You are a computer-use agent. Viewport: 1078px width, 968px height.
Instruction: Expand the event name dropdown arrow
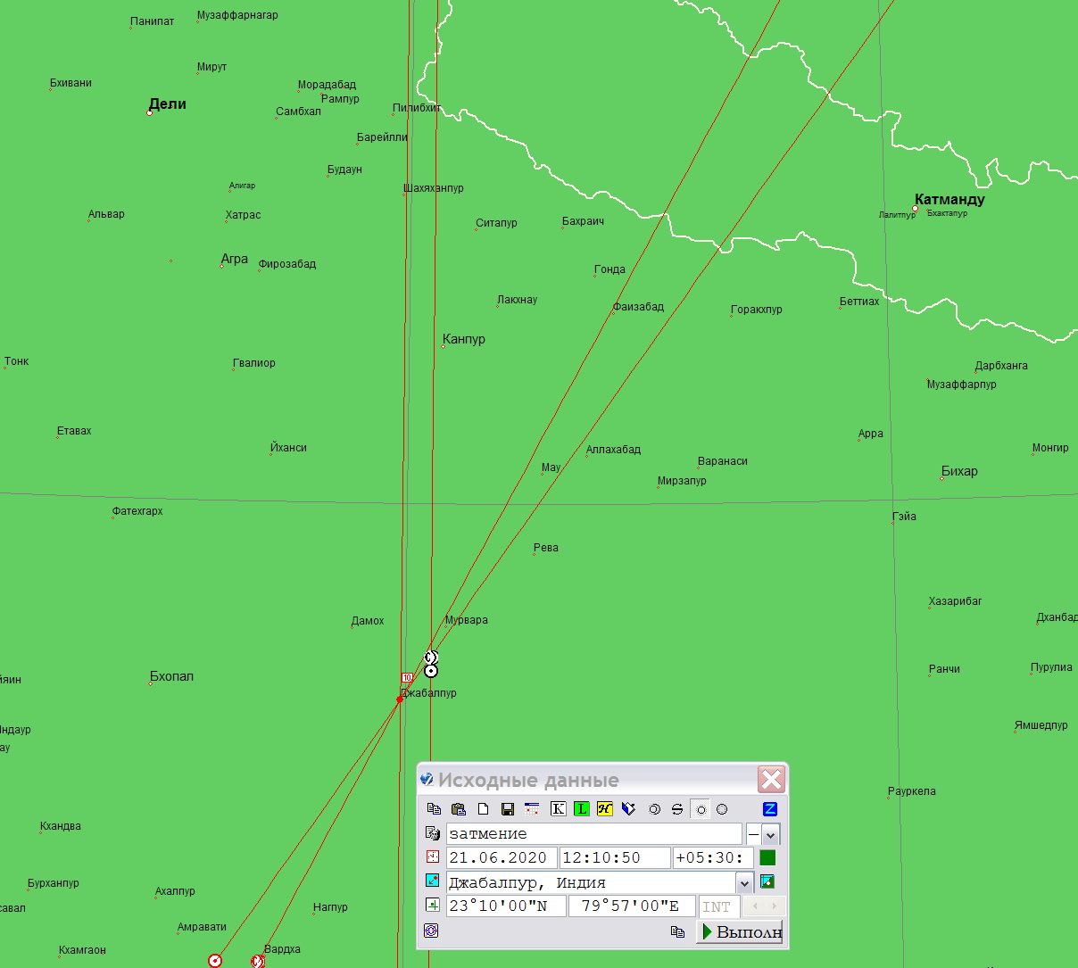tap(771, 835)
